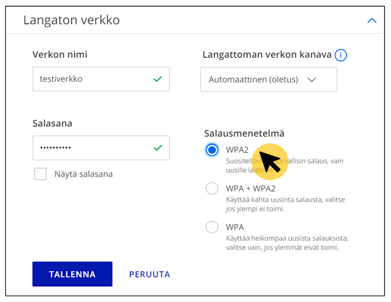This screenshot has height=302, width=391.
Task: Enable the Näytä salasana checkbox
Action: [x=41, y=174]
